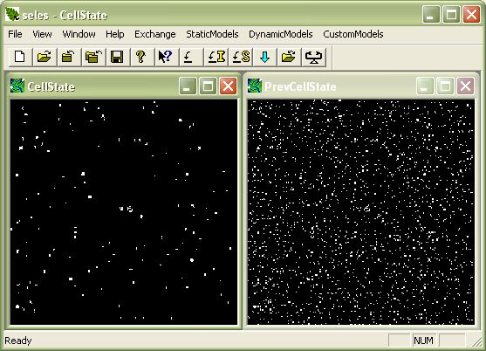Click the arrow with yellow S icon
The height and width of the screenshot is (351, 486).
(x=241, y=57)
